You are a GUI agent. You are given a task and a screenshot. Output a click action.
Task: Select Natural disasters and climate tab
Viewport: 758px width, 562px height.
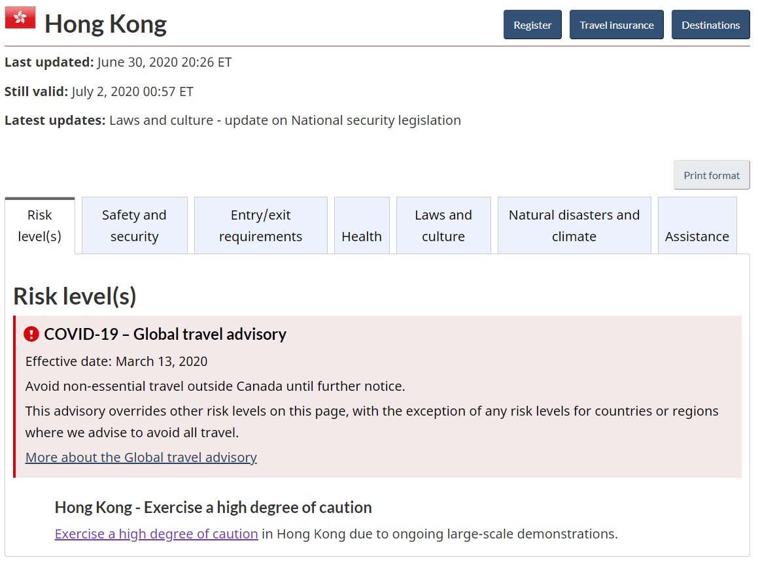(574, 225)
